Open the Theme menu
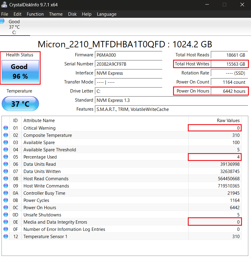The width and height of the screenshot is (251, 258). click(56, 14)
